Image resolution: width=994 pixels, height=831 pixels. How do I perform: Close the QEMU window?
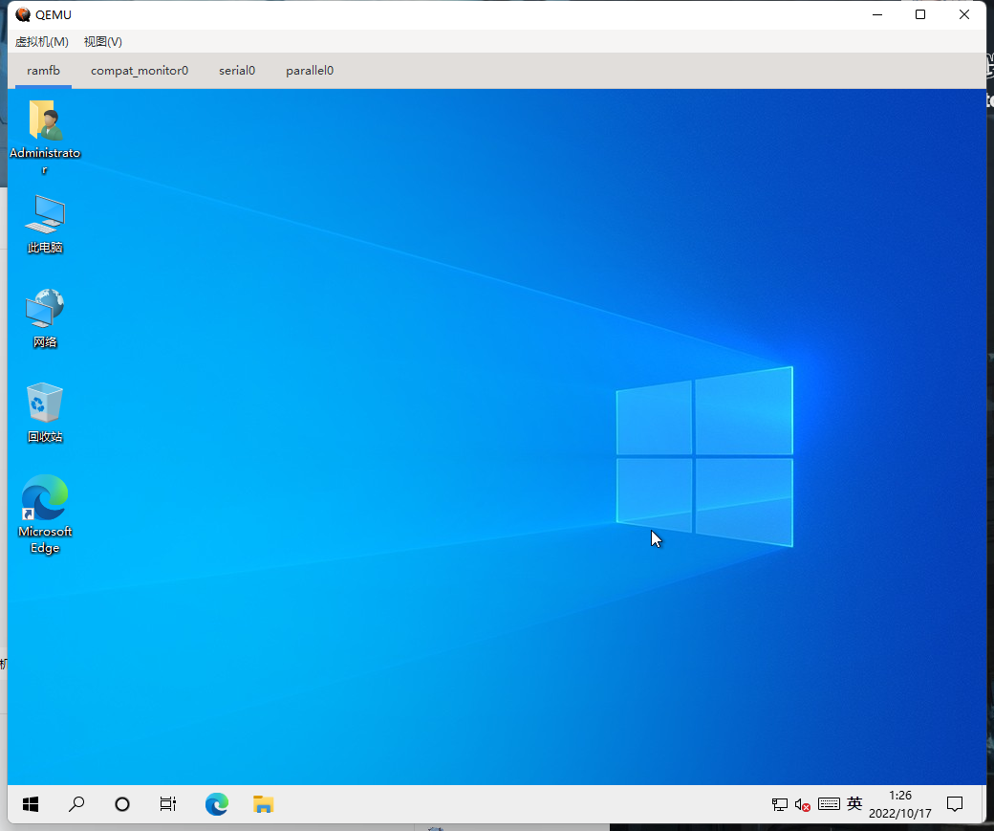964,14
